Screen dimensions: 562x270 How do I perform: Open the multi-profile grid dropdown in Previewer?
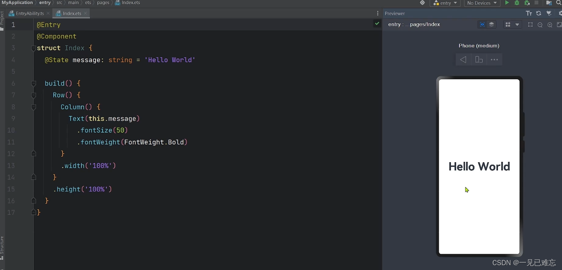(512, 25)
